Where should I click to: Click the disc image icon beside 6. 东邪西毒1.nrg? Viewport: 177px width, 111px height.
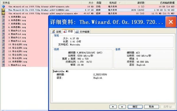tap(3, 27)
